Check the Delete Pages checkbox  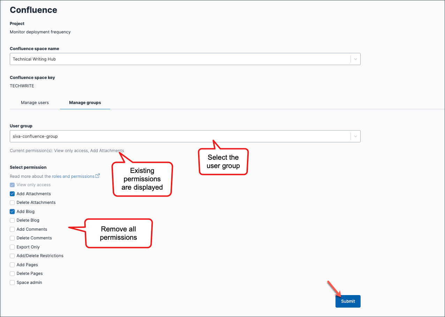click(12, 274)
